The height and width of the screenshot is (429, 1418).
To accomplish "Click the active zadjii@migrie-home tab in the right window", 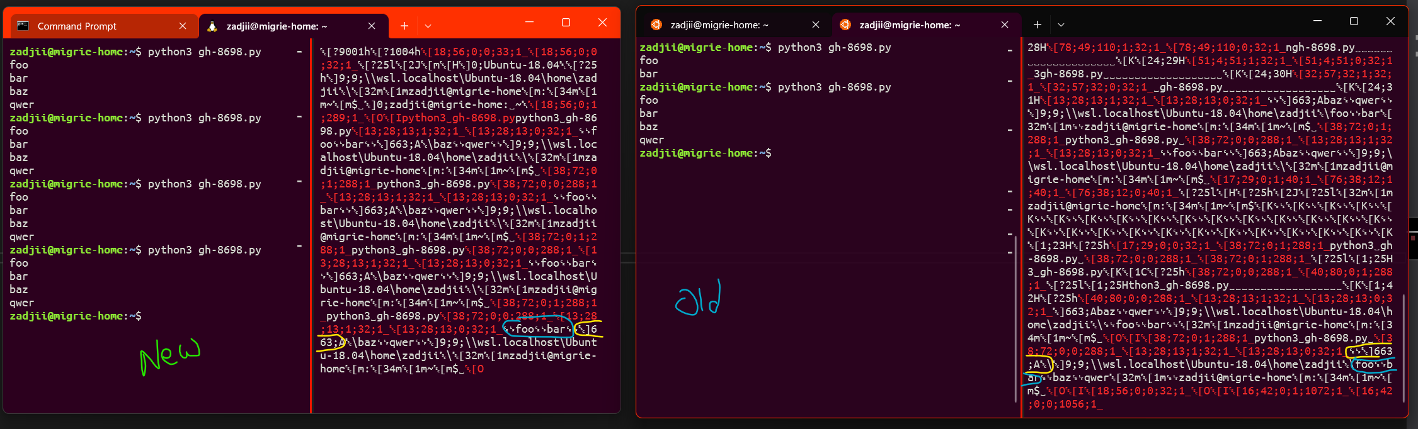I will point(926,25).
